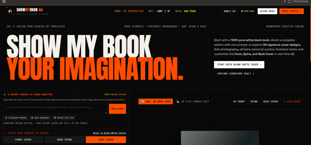Click into the book description prompt field
This screenshot has width=311, height=145.
55,109
